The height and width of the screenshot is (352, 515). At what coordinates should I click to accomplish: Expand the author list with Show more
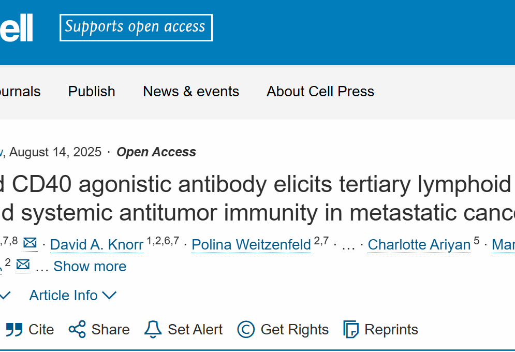pyautogui.click(x=90, y=266)
